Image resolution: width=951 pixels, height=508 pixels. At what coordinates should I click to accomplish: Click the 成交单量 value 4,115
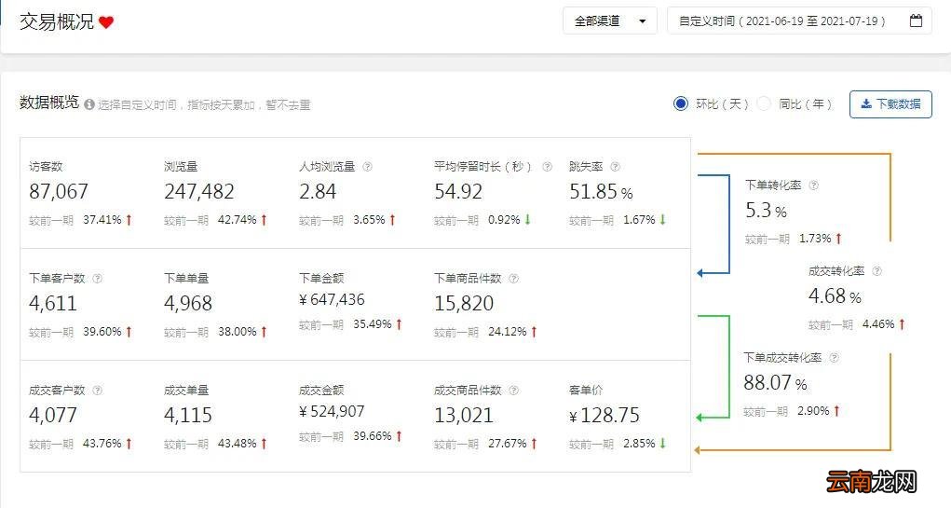[188, 415]
